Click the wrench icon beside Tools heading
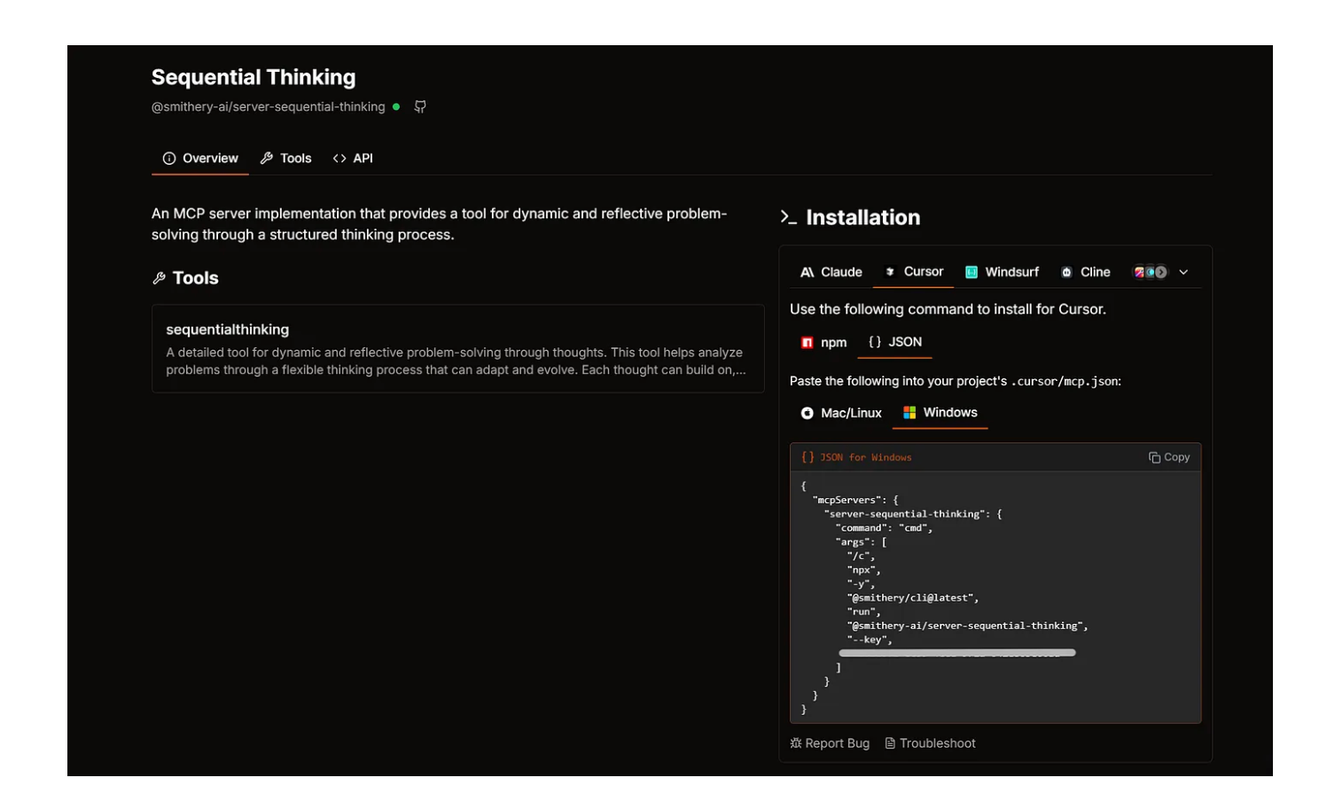This screenshot has width=1319, height=801. [x=160, y=278]
